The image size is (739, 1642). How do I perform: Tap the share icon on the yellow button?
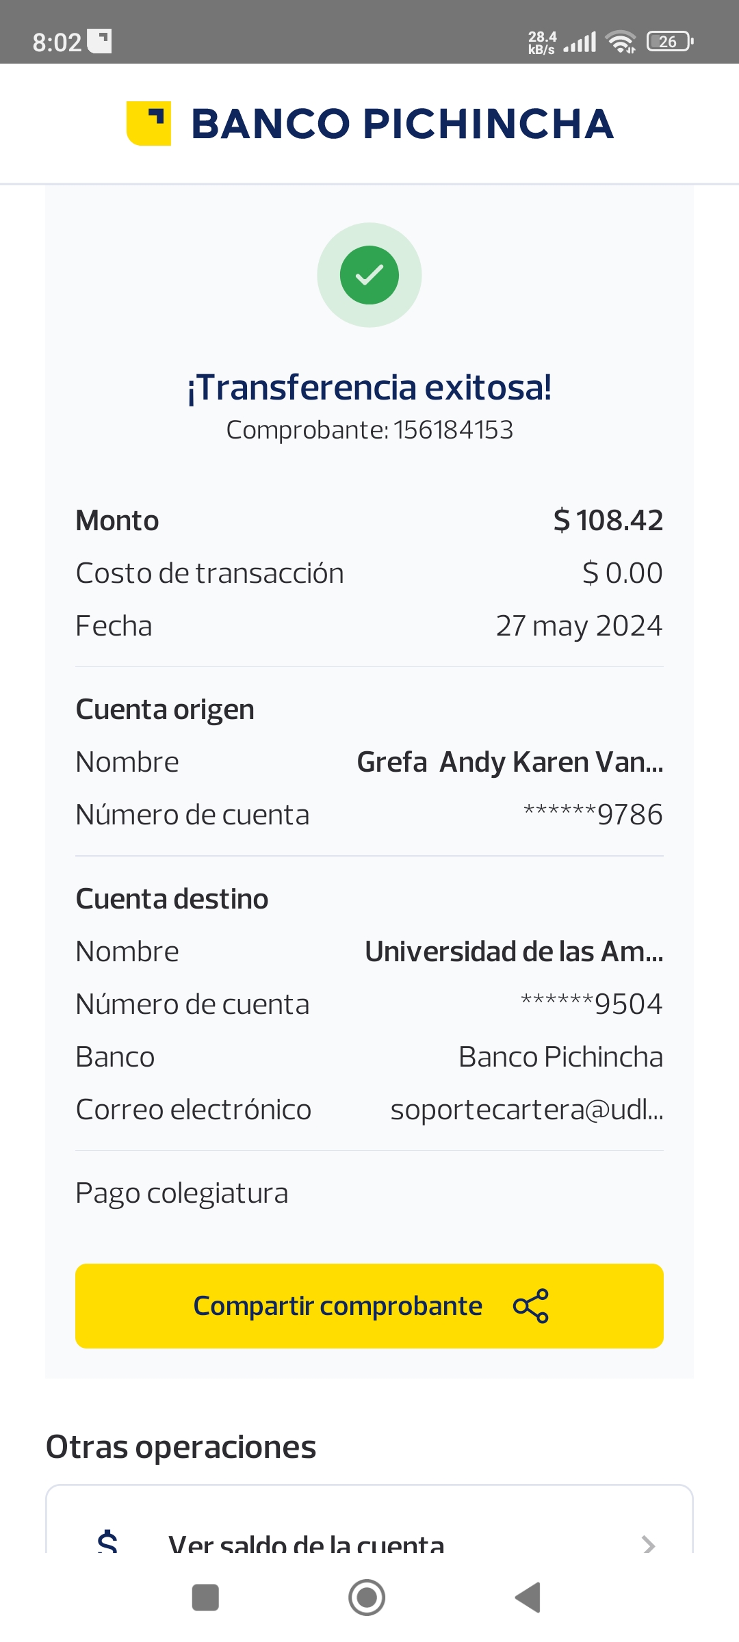click(x=531, y=1306)
